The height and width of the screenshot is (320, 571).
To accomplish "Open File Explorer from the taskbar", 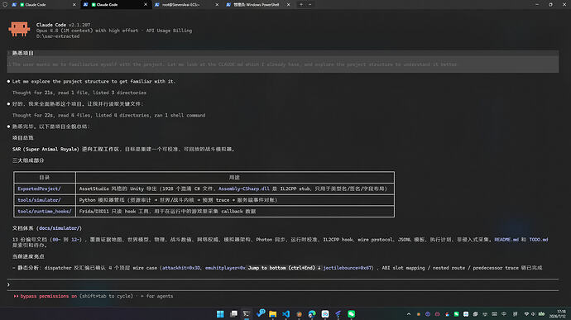I will pos(273,314).
